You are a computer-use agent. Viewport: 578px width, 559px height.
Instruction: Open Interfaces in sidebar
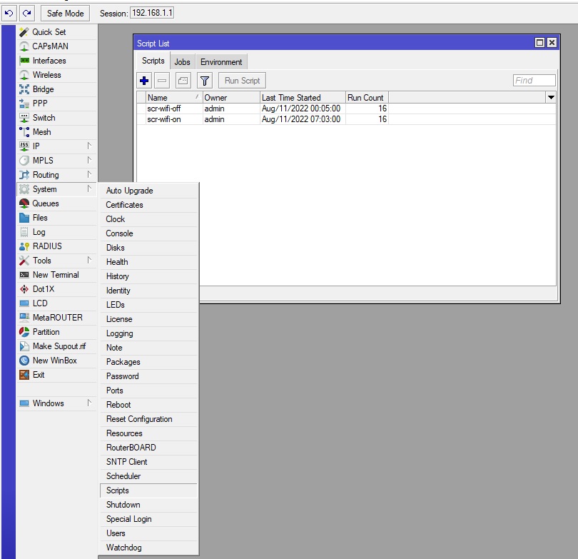tap(57, 61)
